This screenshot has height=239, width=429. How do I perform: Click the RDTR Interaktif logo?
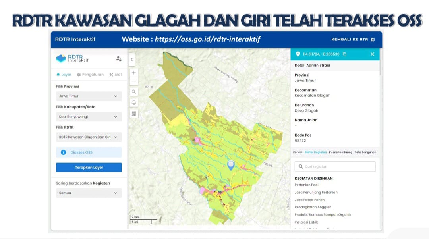pos(72,58)
